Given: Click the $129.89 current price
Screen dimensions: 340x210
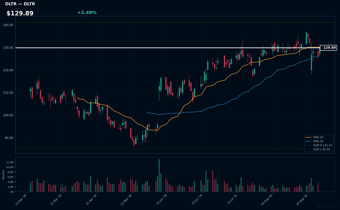Looking at the screenshot, I should click(20, 13).
